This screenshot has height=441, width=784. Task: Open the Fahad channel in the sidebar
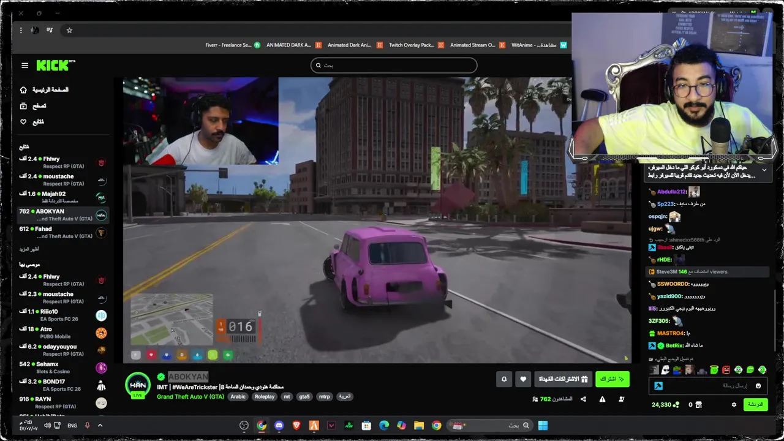pyautogui.click(x=63, y=232)
